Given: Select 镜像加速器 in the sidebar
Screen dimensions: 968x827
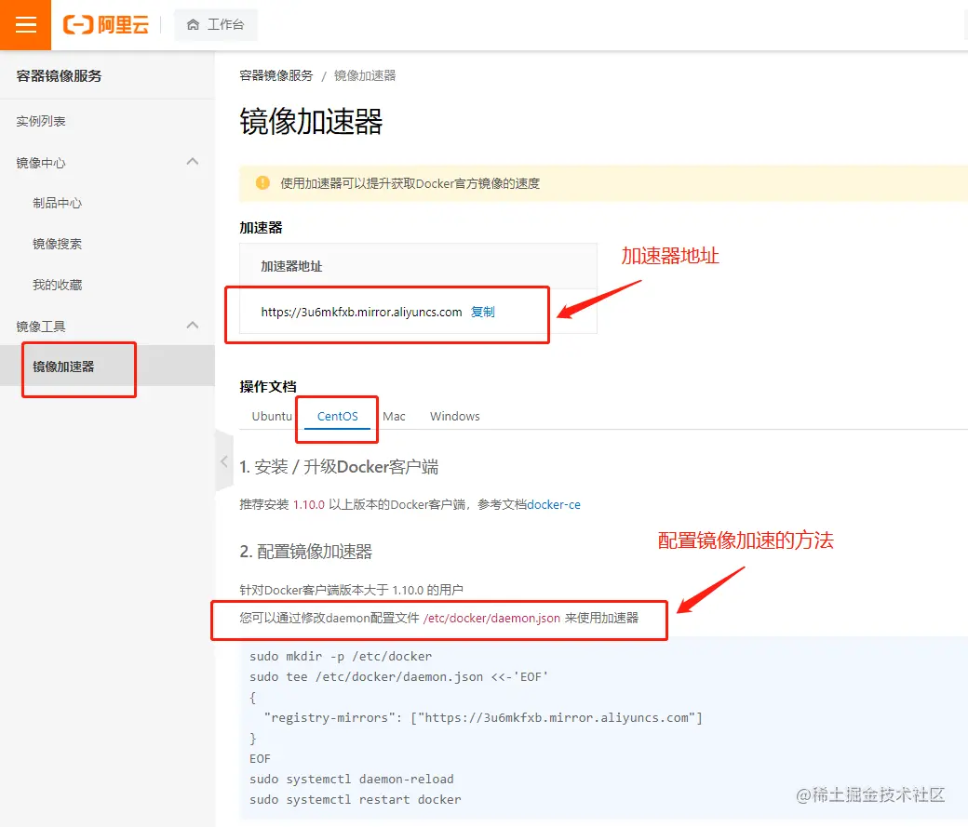Looking at the screenshot, I should tap(107, 366).
